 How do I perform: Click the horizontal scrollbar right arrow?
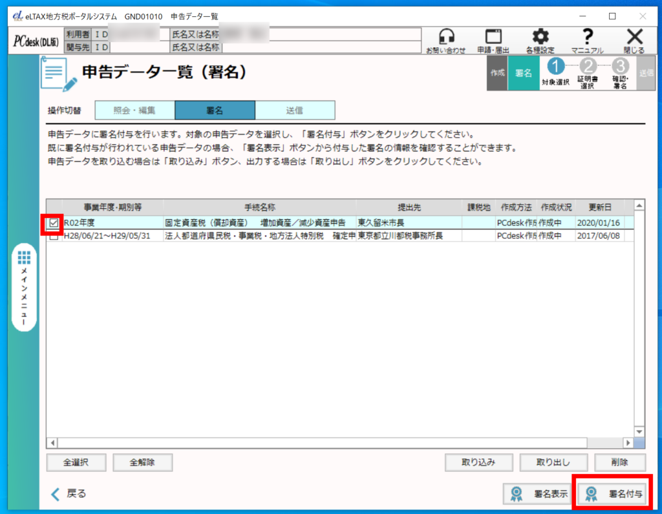click(x=626, y=443)
